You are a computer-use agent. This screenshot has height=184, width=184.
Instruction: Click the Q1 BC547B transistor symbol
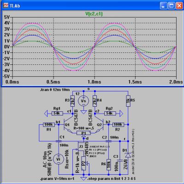click(x=68, y=125)
